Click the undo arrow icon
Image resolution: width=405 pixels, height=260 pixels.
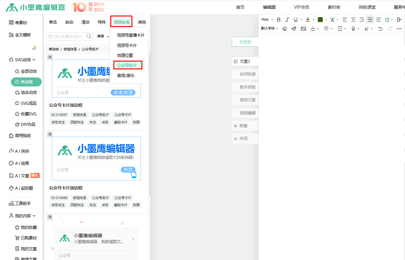380,29
